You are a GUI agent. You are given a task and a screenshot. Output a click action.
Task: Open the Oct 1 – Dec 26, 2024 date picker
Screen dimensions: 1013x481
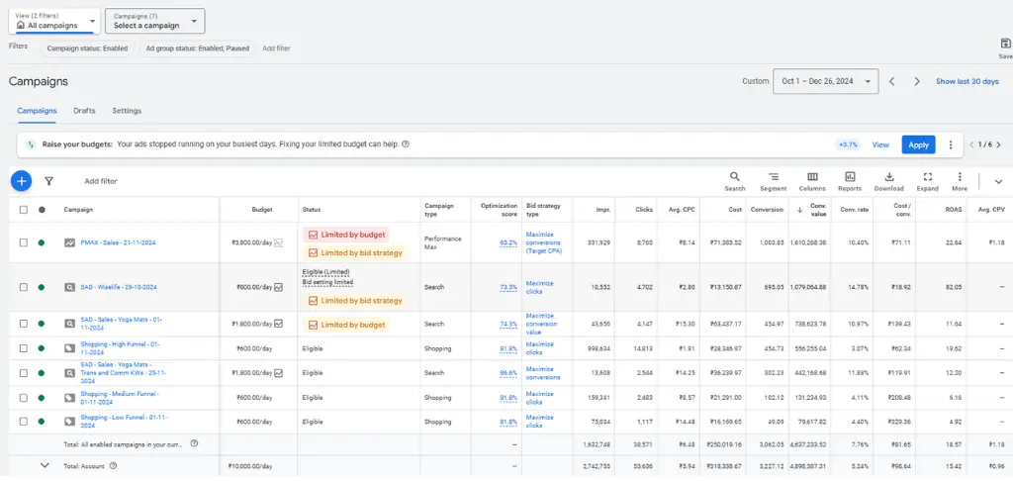(826, 81)
